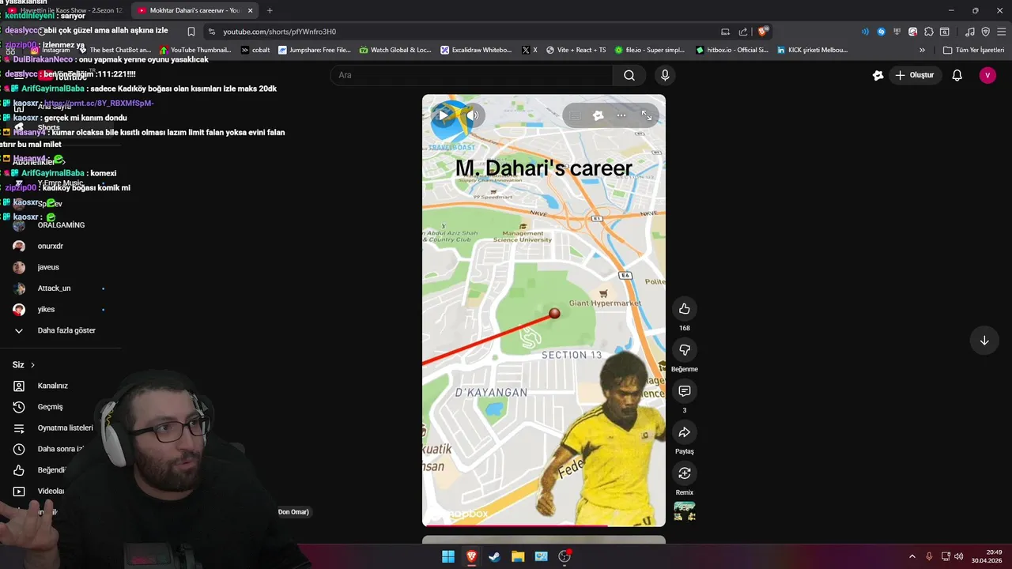Image resolution: width=1012 pixels, height=569 pixels.
Task: Open the cobalt bookmark
Action: [255, 50]
